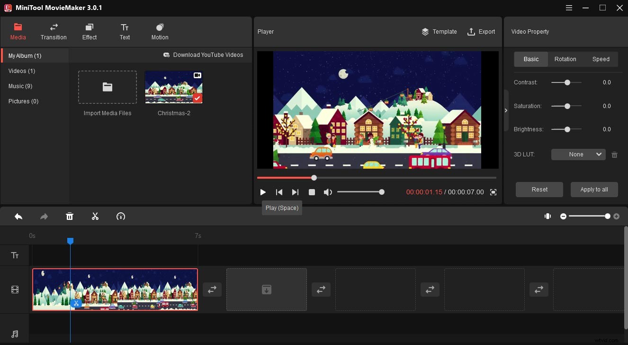Viewport: 628px width, 345px height.
Task: Click the undo arrow in timeline toolbar
Action: coord(18,217)
